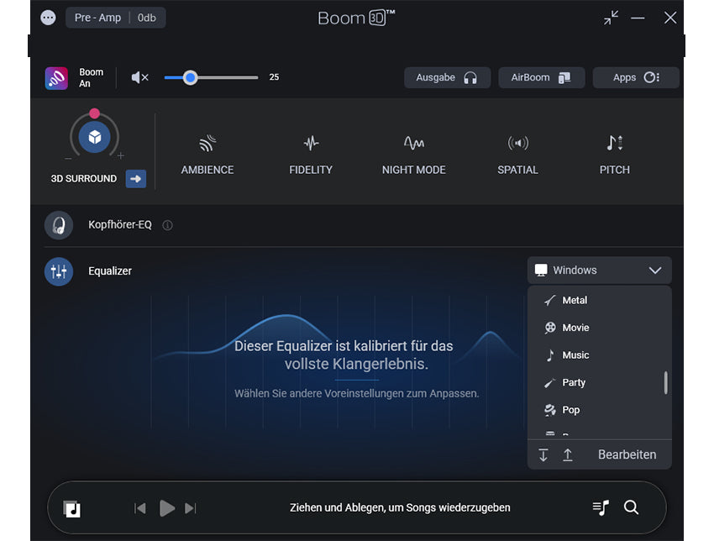
Task: Enable the Spatial effect
Action: click(517, 155)
